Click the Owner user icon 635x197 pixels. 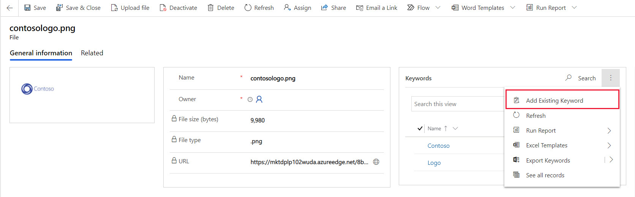[x=259, y=99]
